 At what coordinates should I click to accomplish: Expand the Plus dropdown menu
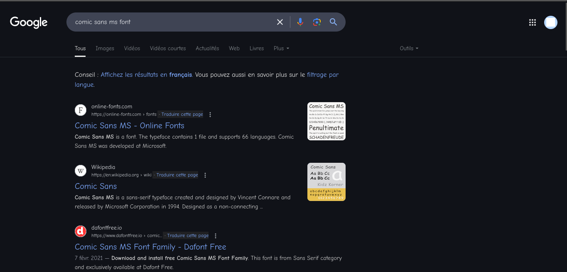(281, 49)
